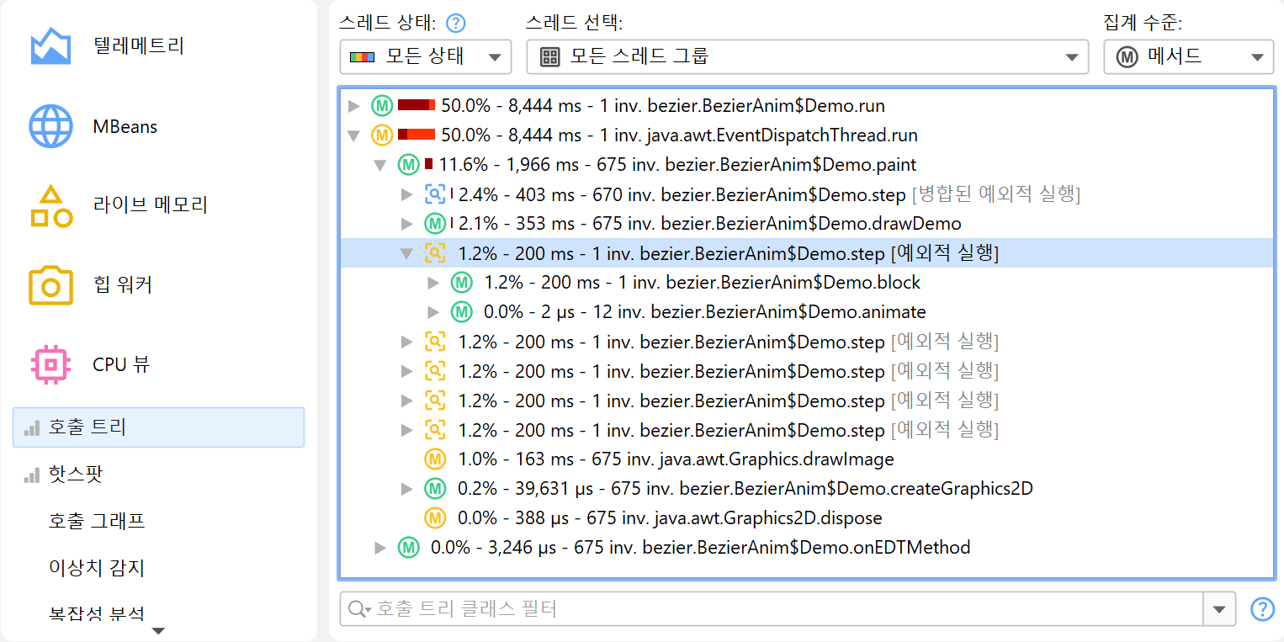Open 호출 그래프 view
1284x642 pixels.
coord(97,521)
